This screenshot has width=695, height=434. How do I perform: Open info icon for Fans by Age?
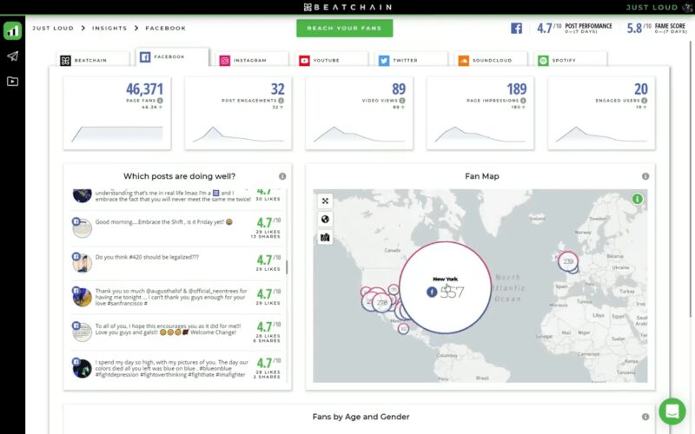point(645,417)
